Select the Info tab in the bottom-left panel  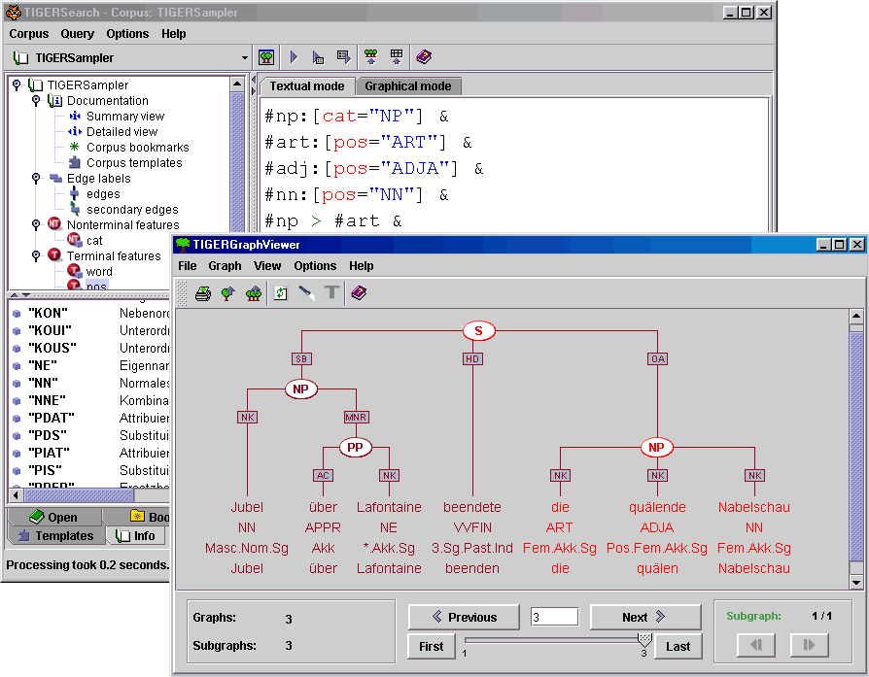tap(136, 536)
